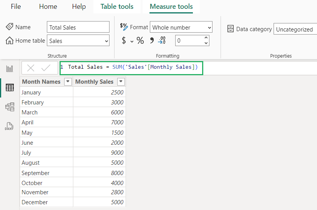
Task: Expand the Format Whole number dropdown
Action: pos(181,27)
